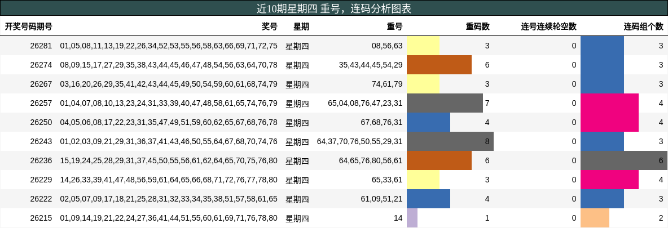Select issue number 26215

41,218
